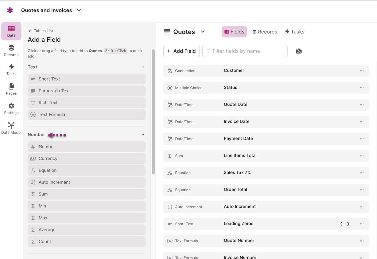The width and height of the screenshot is (377, 259).
Task: Open the Quotes and Invoices workspace dropdown
Action: [79, 10]
